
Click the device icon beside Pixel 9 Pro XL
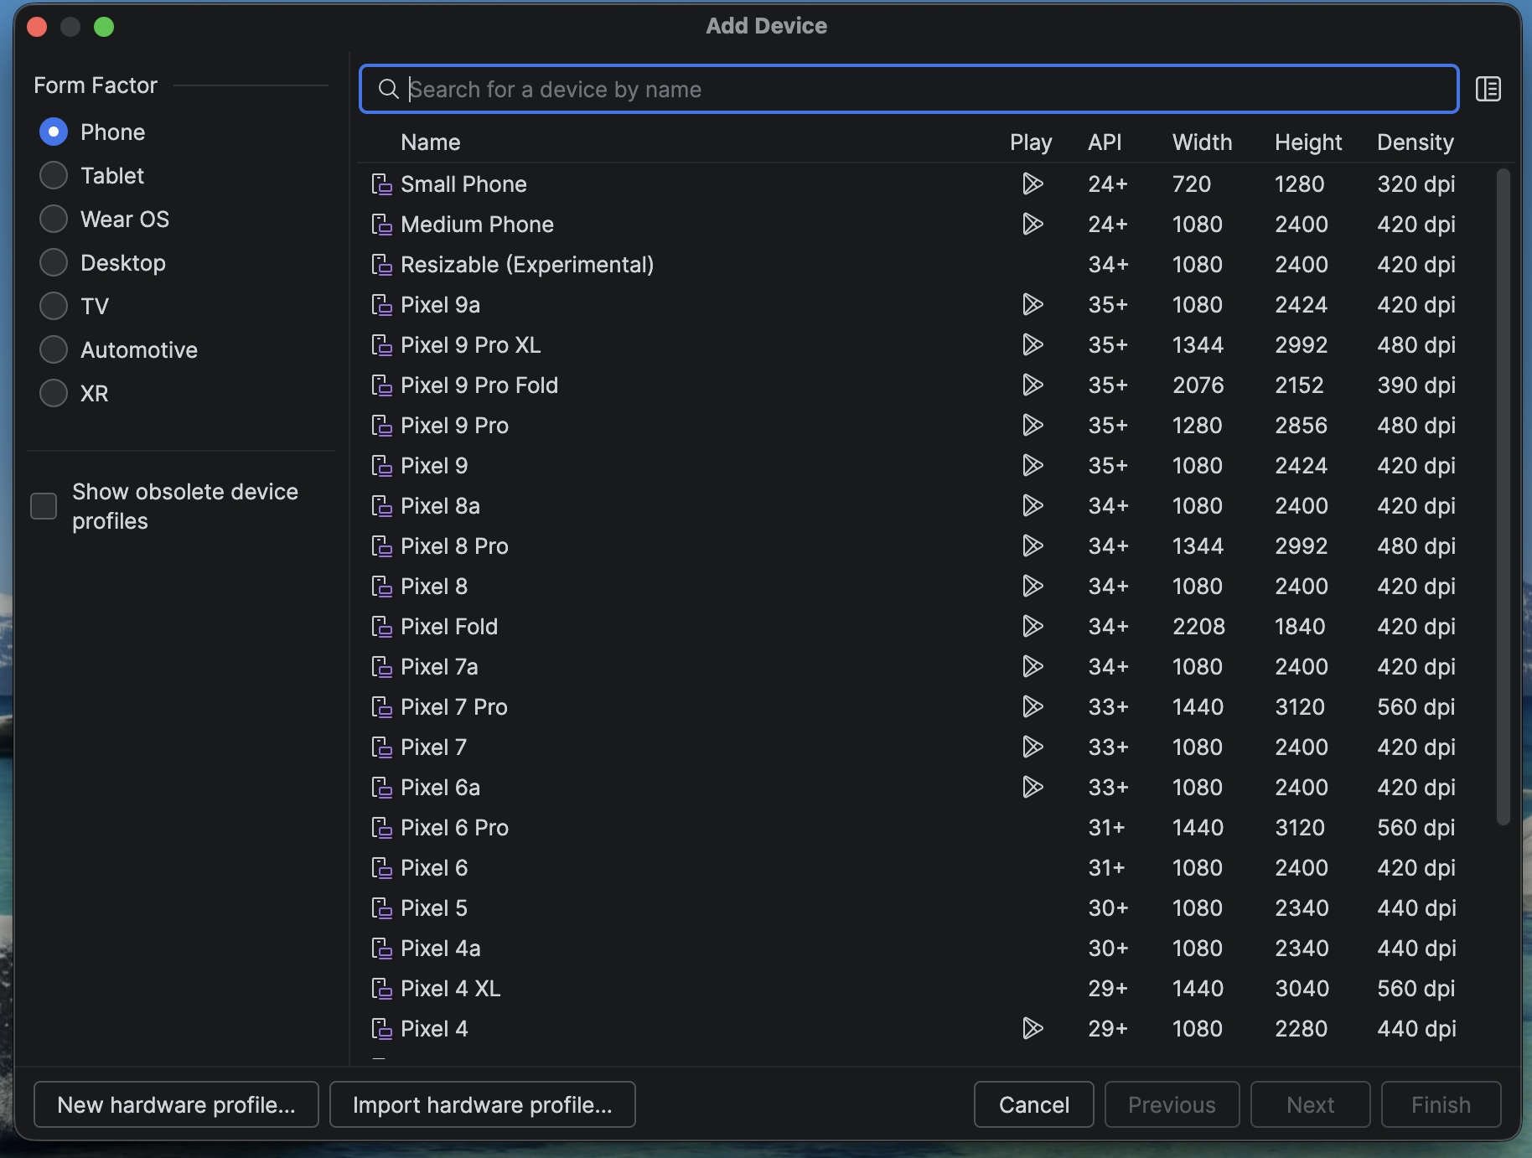coord(381,345)
